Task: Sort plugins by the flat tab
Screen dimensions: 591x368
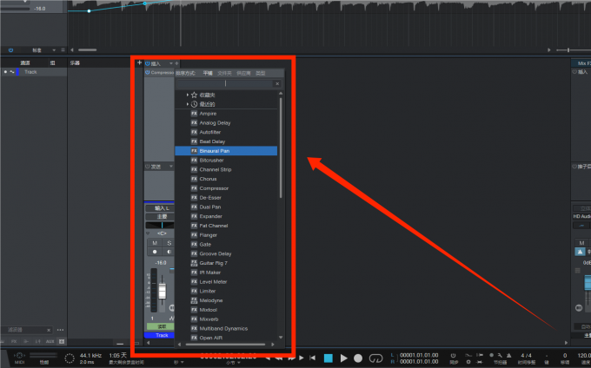Action: pyautogui.click(x=208, y=73)
